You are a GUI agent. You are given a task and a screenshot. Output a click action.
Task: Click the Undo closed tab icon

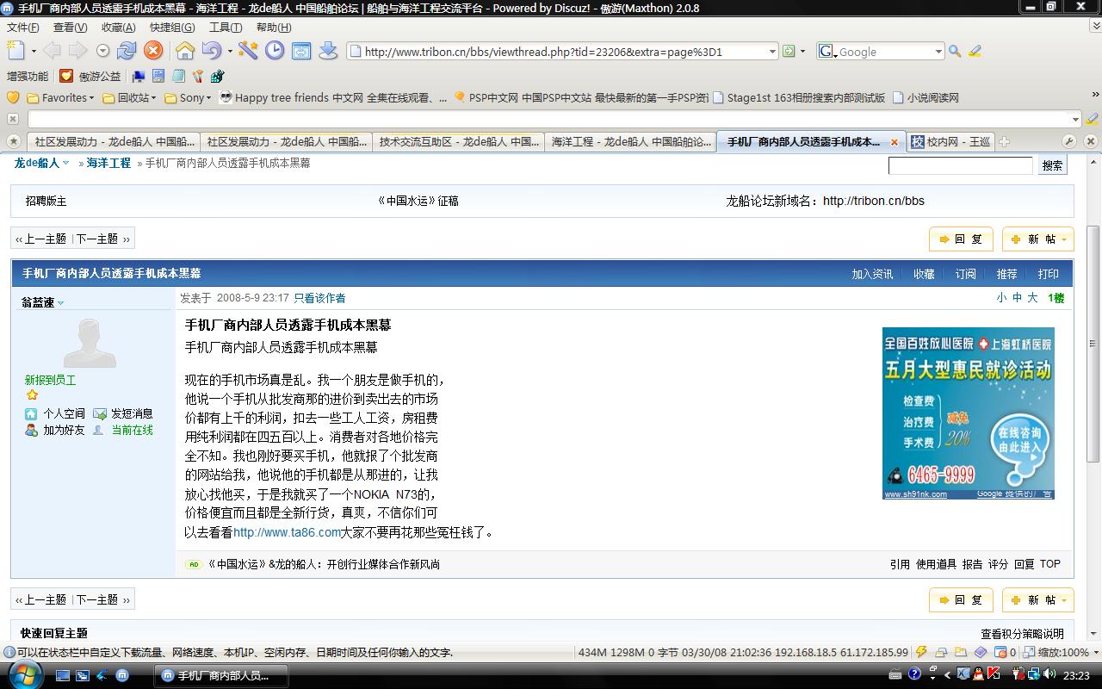210,51
